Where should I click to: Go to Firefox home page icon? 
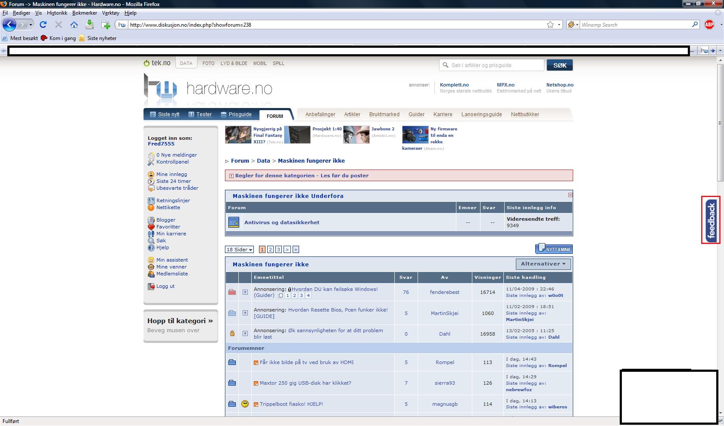tap(74, 25)
